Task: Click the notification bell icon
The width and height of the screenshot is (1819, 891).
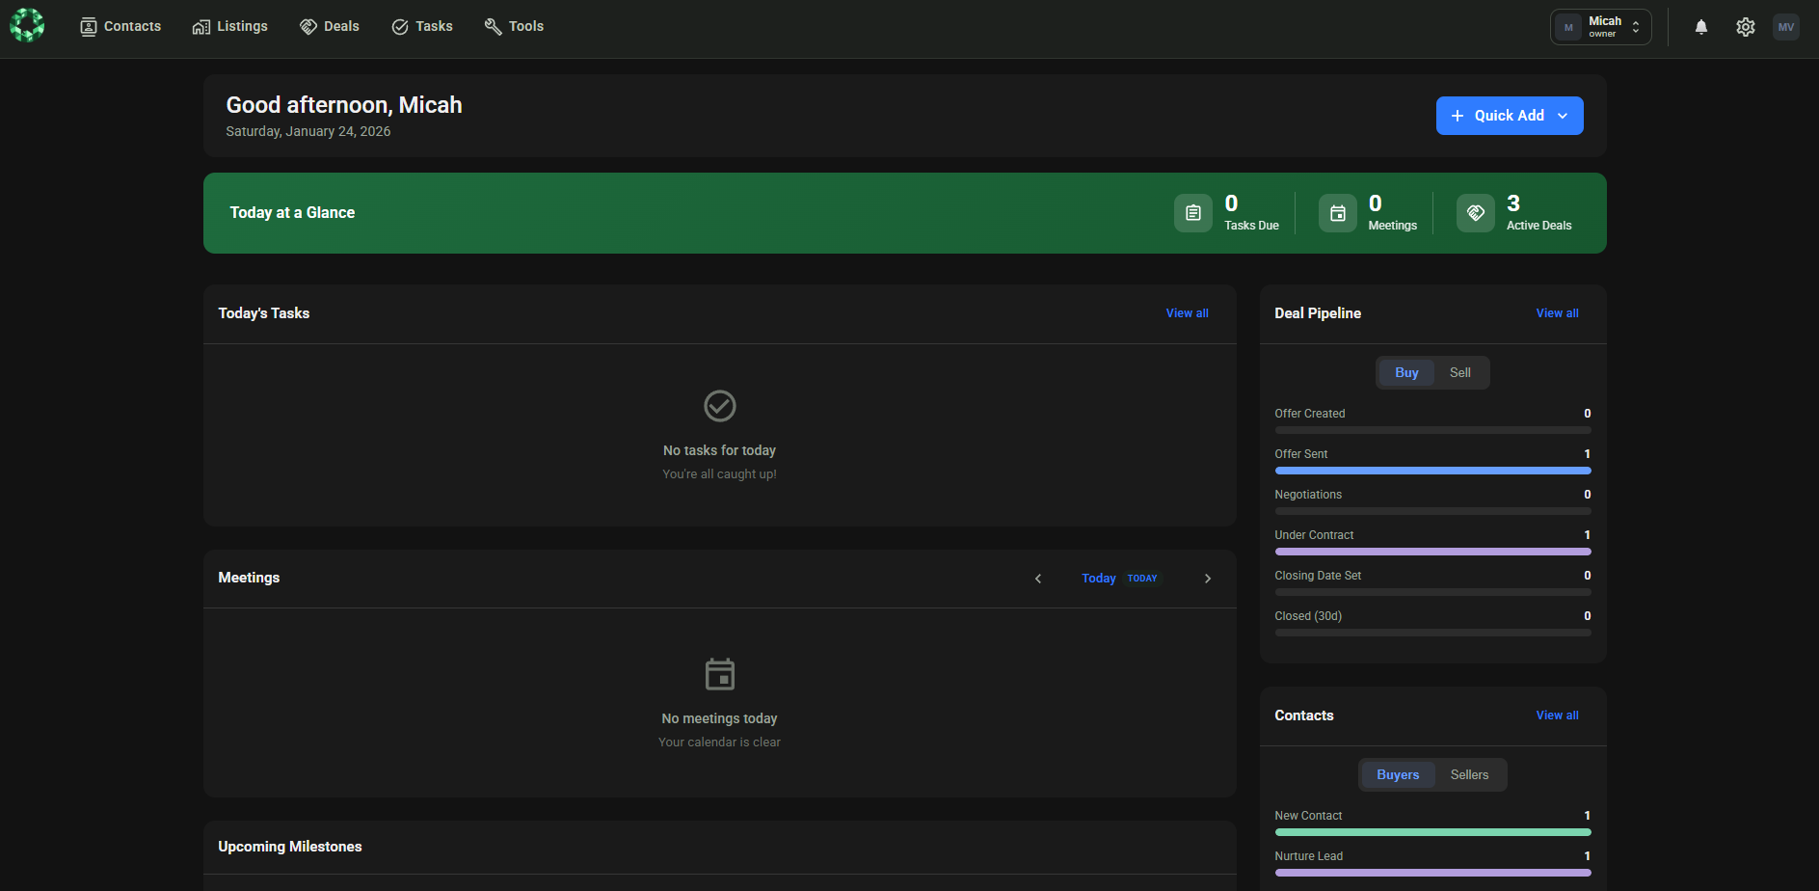Action: point(1700,26)
